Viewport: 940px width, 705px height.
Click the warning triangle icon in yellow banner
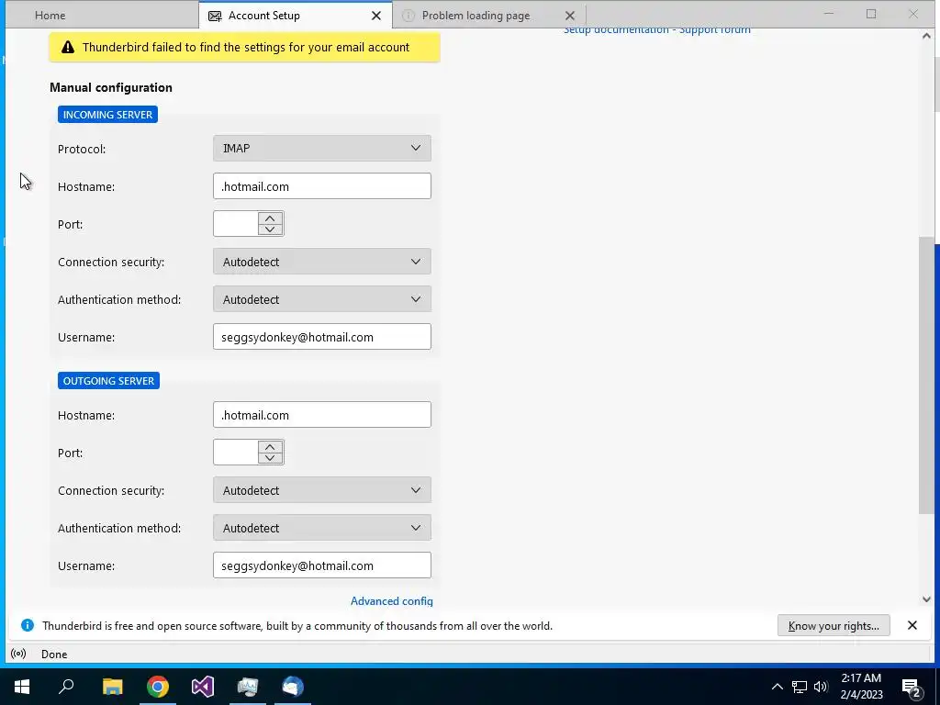click(x=68, y=48)
